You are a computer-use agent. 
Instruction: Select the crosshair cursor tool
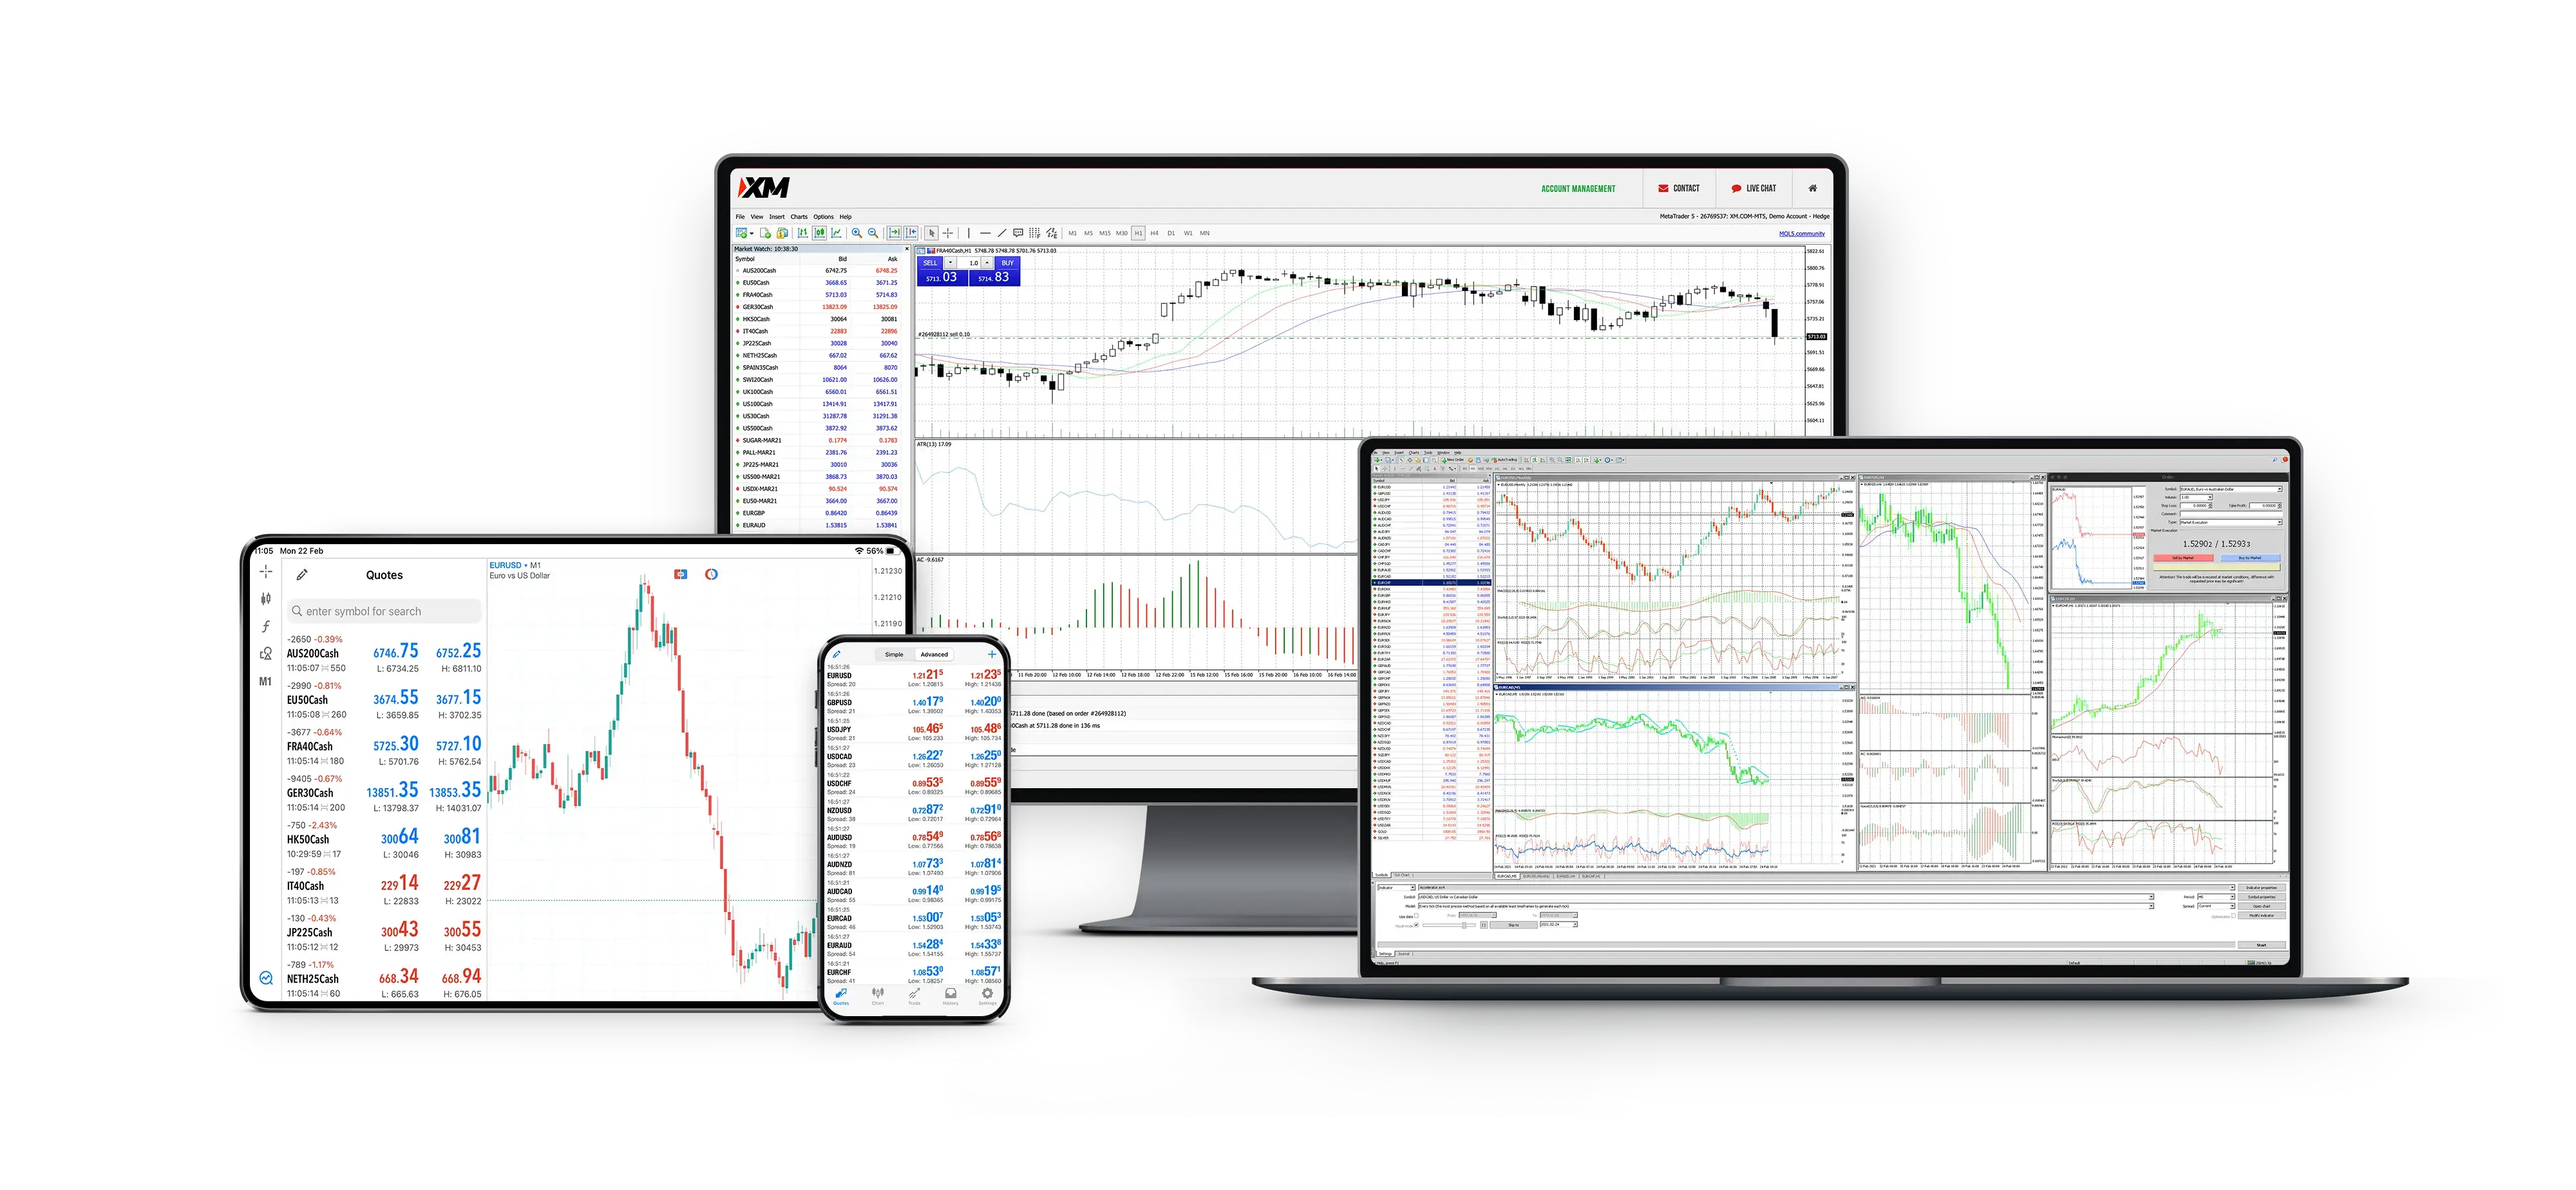pos(949,232)
